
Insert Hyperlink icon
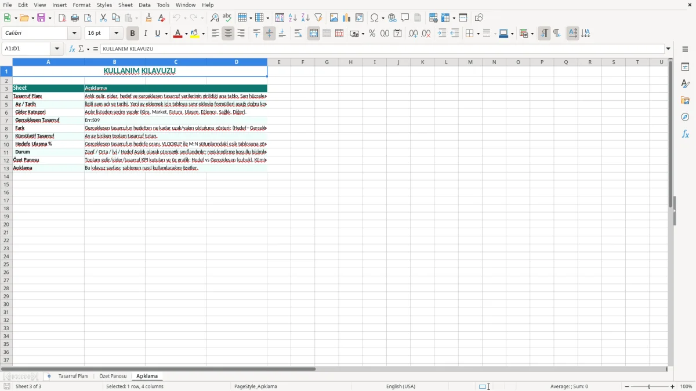point(392,18)
